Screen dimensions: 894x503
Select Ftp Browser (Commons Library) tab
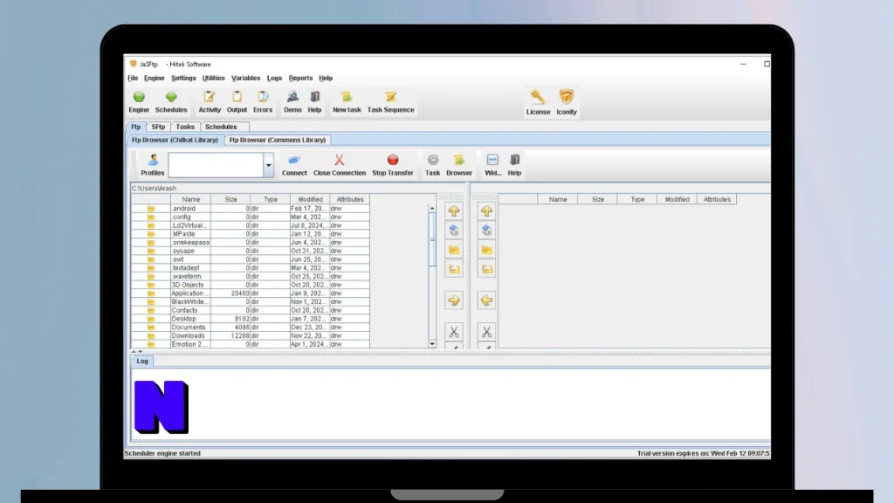(x=277, y=140)
